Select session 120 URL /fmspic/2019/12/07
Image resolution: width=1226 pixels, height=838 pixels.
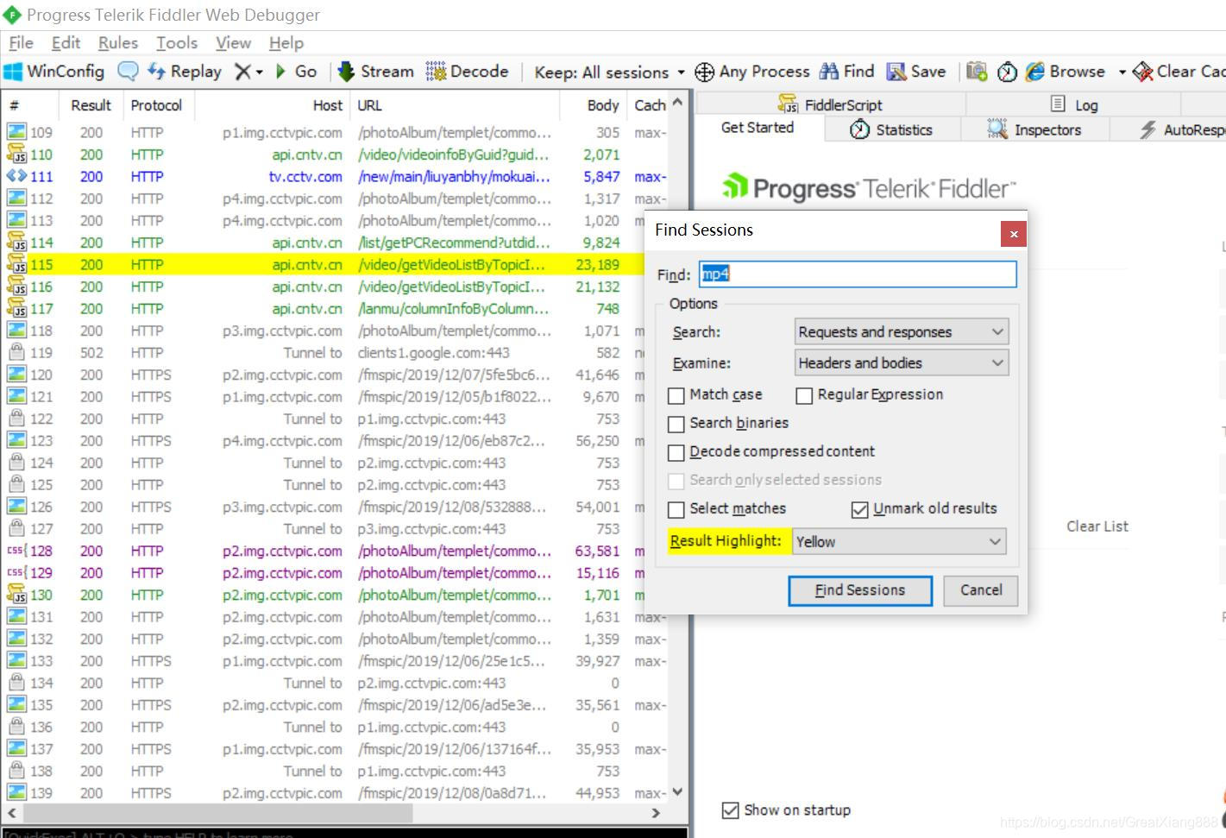click(x=454, y=375)
